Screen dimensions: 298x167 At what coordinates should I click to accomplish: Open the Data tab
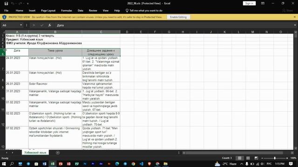click(81, 11)
